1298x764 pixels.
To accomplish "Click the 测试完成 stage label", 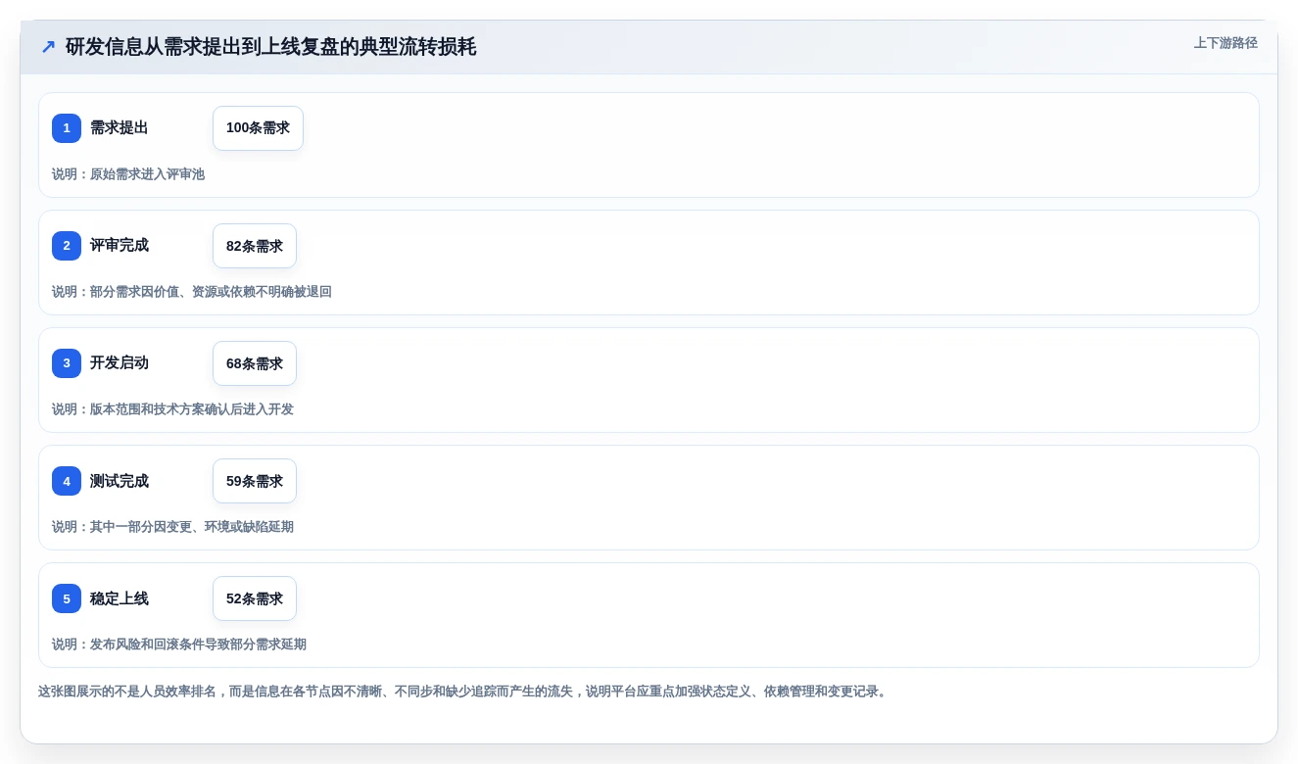I will click(120, 481).
